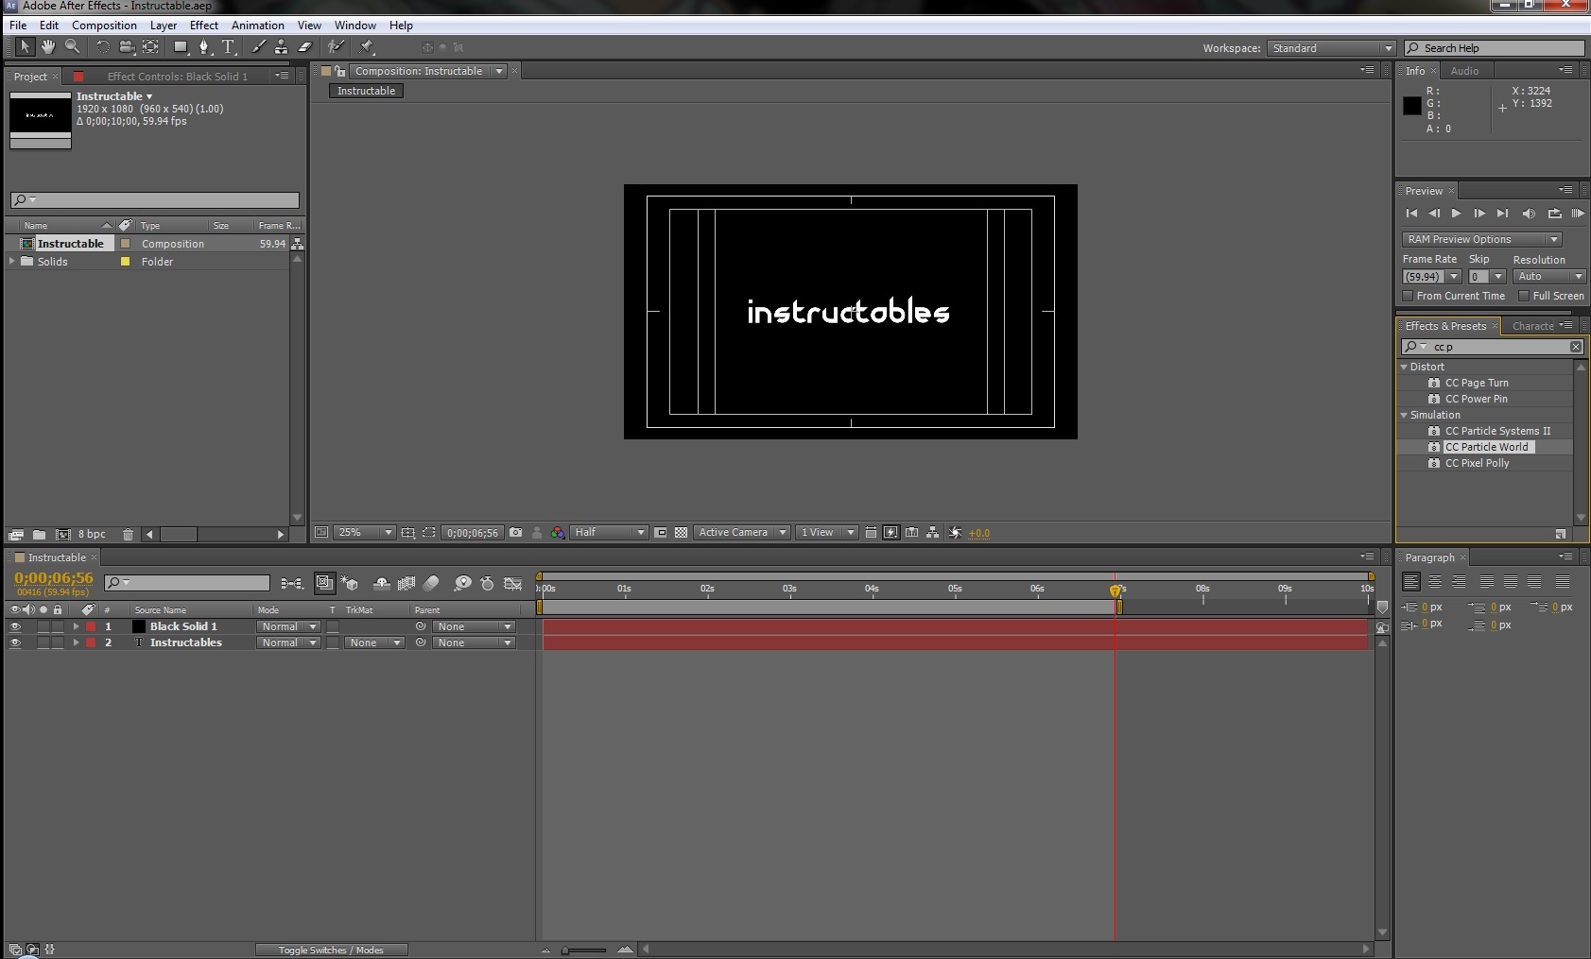1591x959 pixels.
Task: Enable Full Screen preview checkbox
Action: tap(1524, 296)
